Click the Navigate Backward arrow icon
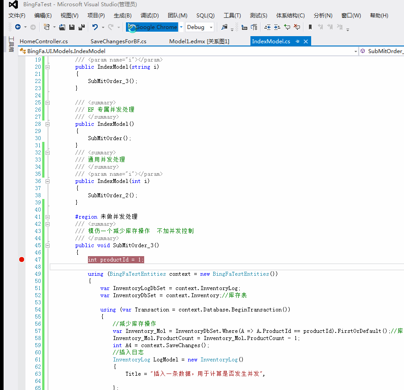The height and width of the screenshot is (390, 404). (17, 27)
